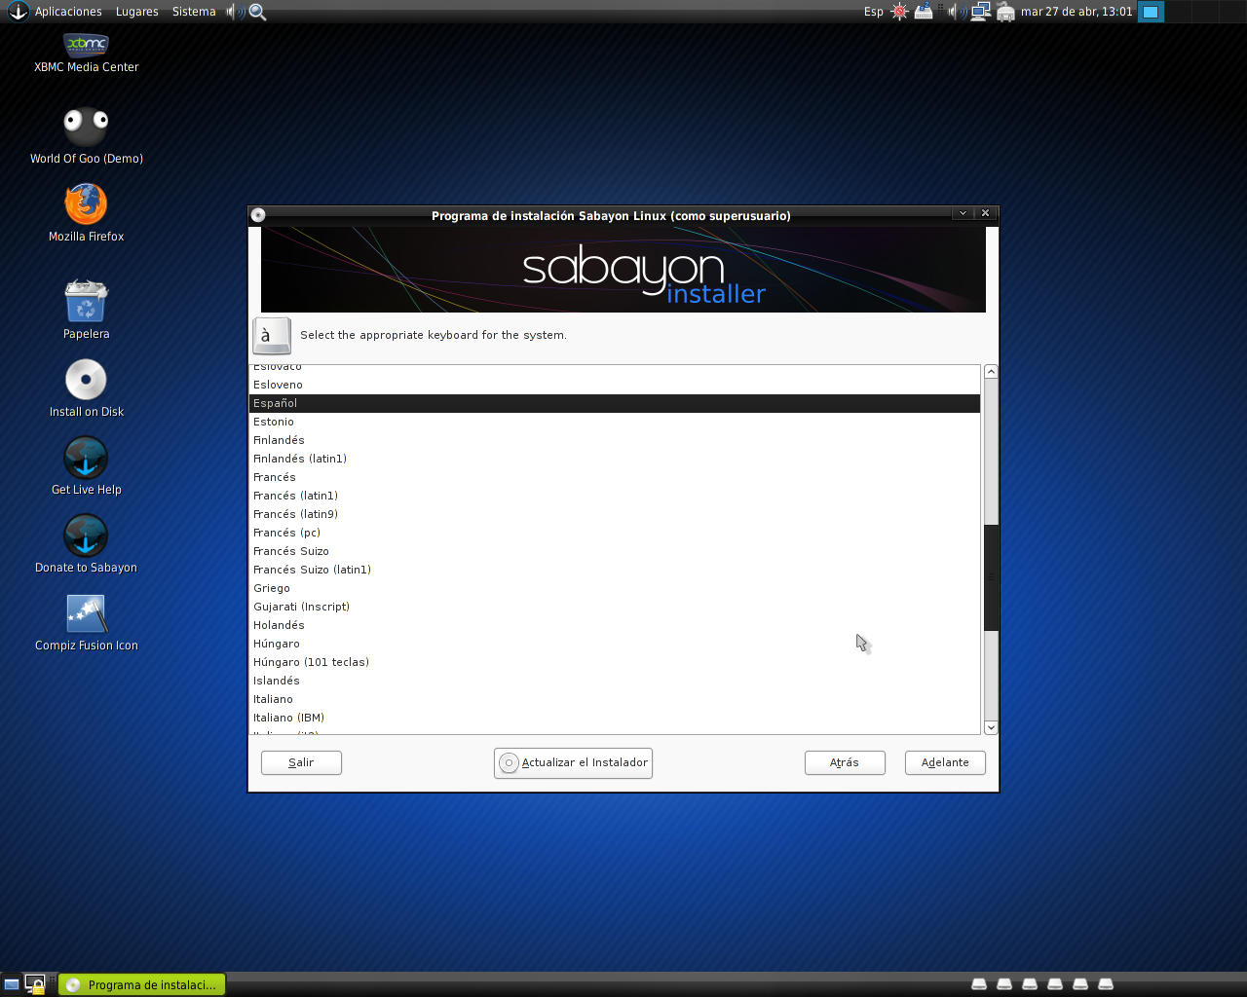Click the date and time clock
The height and width of the screenshot is (997, 1247).
pos(1077,12)
